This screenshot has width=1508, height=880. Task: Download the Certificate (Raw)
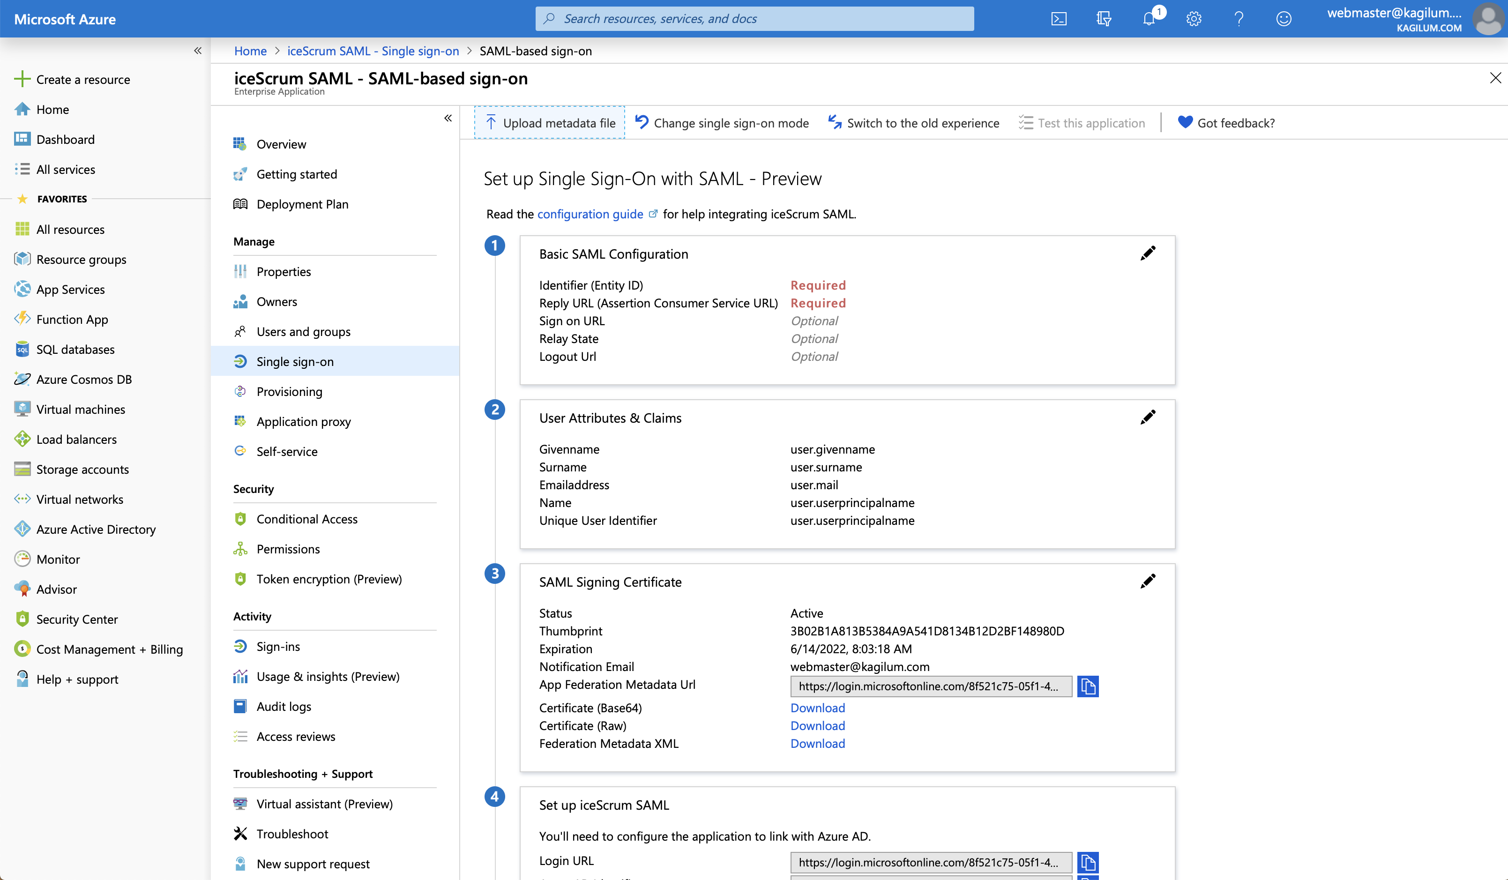click(817, 726)
